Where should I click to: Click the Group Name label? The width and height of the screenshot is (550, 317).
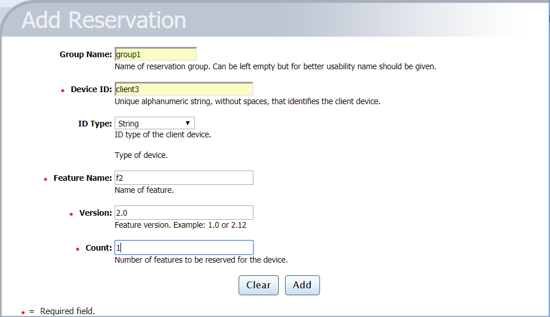pyautogui.click(x=85, y=54)
